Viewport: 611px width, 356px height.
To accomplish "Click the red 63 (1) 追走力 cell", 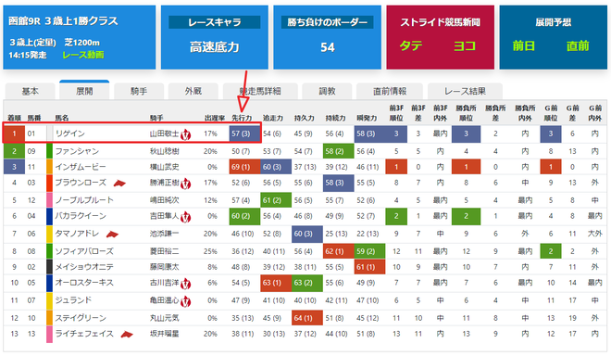I will 276,283.
